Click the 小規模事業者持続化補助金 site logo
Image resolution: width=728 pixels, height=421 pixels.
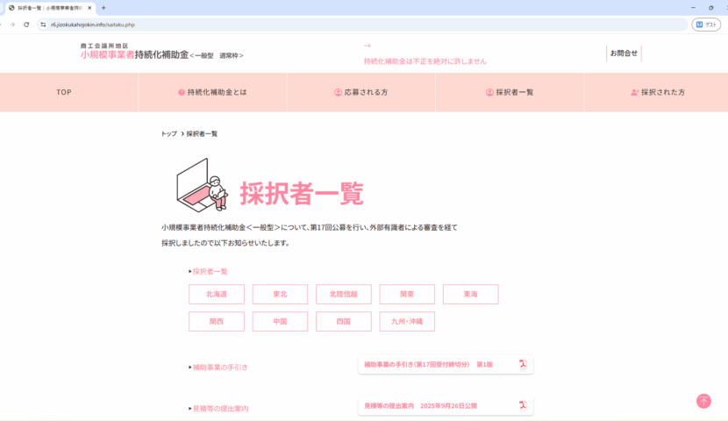tap(161, 52)
